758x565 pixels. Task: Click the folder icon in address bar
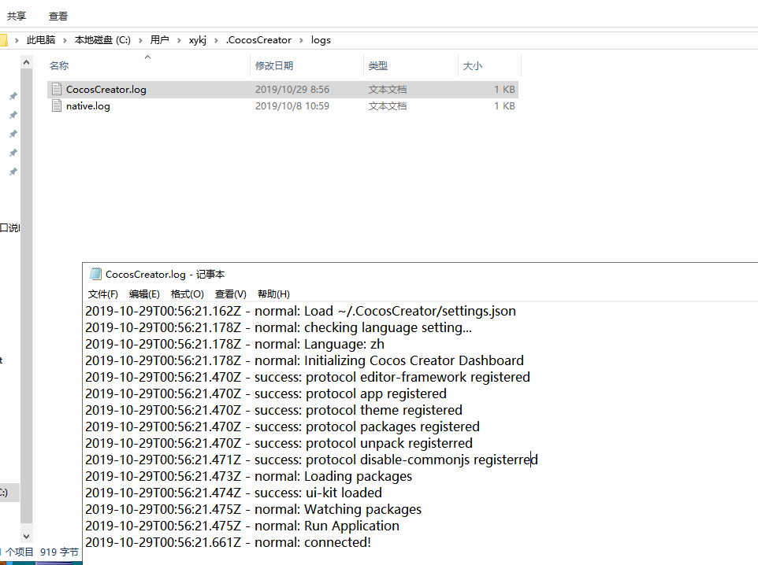click(x=4, y=40)
